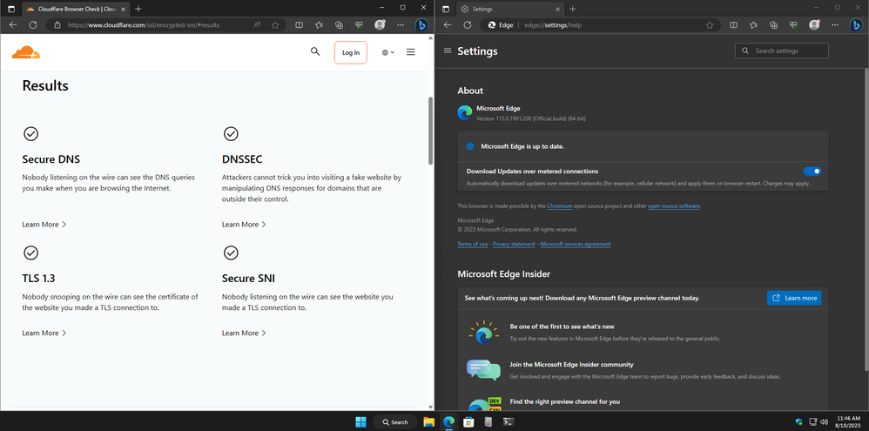This screenshot has width=869, height=431.
Task: Open split screen in Cloudflare window
Action: (299, 25)
